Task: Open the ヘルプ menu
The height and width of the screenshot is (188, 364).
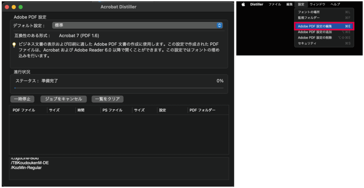Action: point(335,4)
